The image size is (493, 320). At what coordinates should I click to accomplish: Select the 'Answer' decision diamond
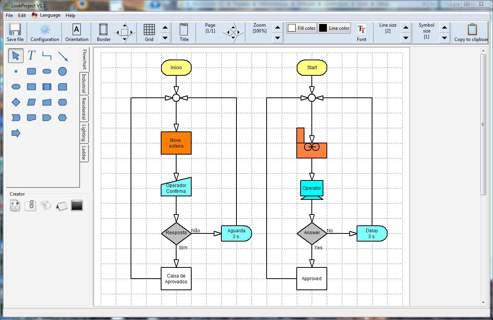tap(312, 233)
